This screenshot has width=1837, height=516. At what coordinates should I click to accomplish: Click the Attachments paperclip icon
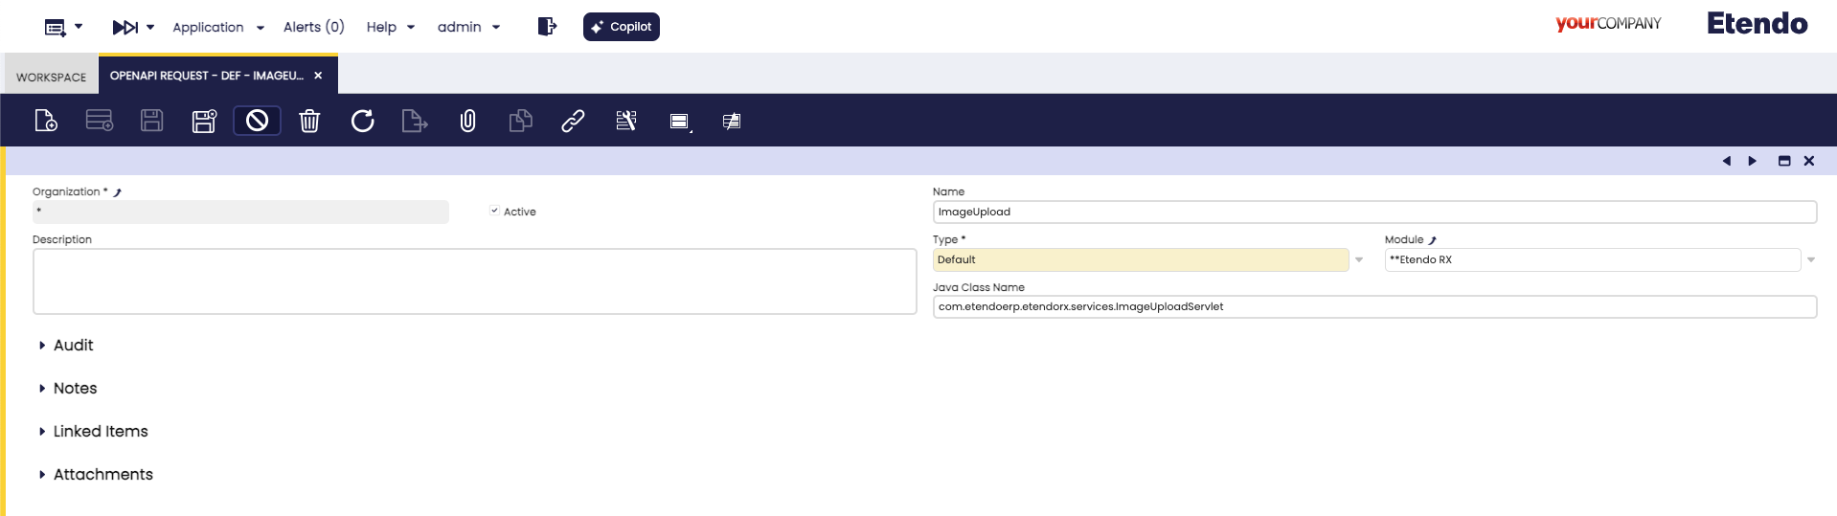click(467, 121)
